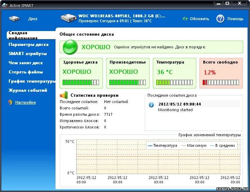Click the red Всего свободно 12% bar
This screenshot has height=192, width=250.
pyautogui.click(x=221, y=82)
